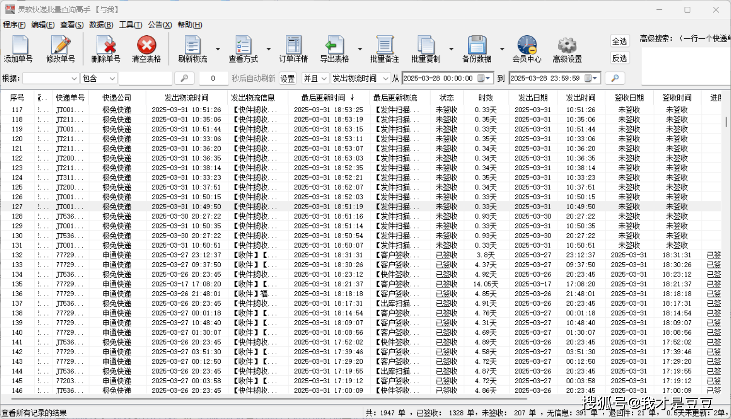Click the search key button beside filter field

[x=184, y=78]
